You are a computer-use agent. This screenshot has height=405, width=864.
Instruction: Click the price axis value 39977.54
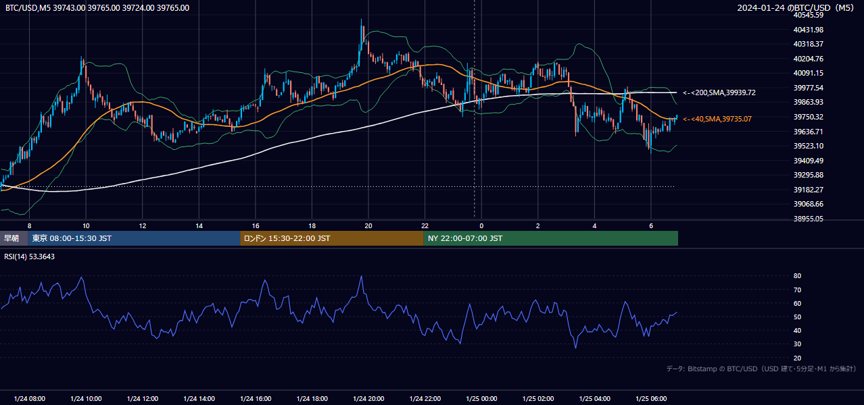coord(808,88)
